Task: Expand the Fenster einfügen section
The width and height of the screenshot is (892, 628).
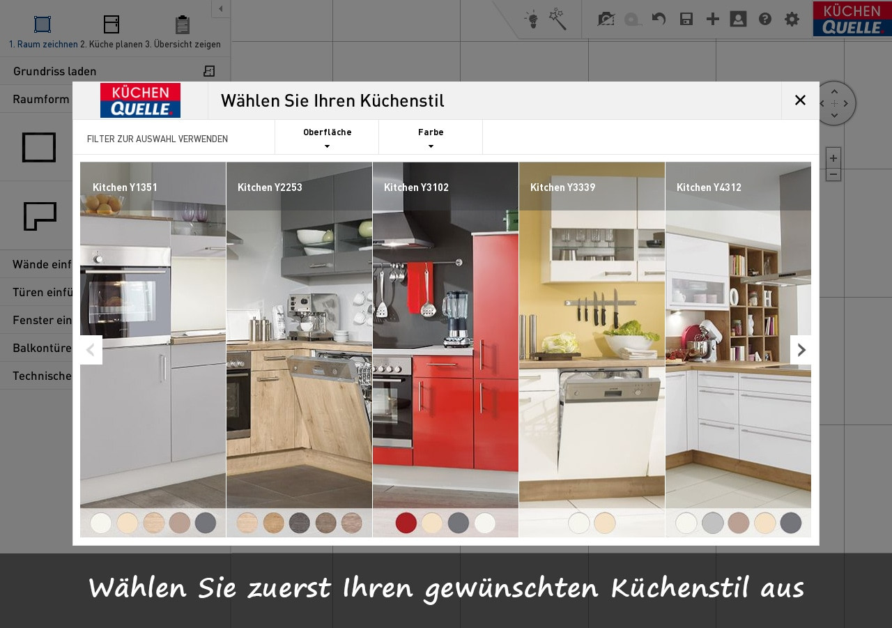Action: [x=36, y=320]
